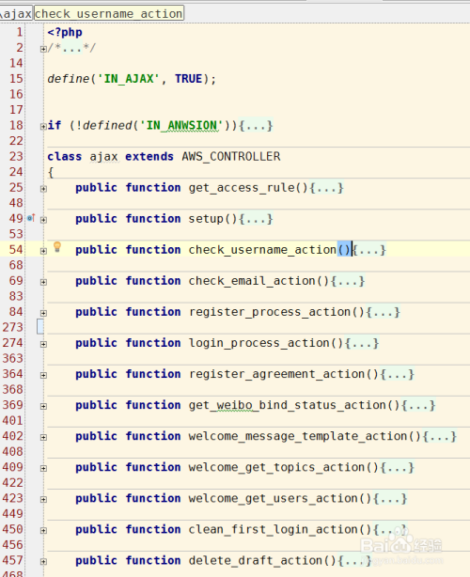Click the lightbulb intention icon on line 54
The width and height of the screenshot is (470, 577).
57,247
